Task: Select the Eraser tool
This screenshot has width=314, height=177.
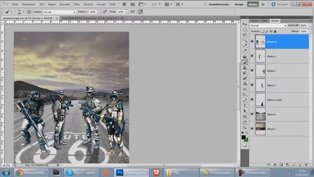Action: click(245, 78)
